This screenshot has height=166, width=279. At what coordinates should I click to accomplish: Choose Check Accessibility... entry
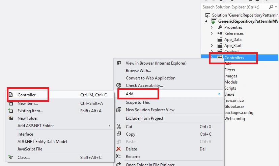click(169, 86)
